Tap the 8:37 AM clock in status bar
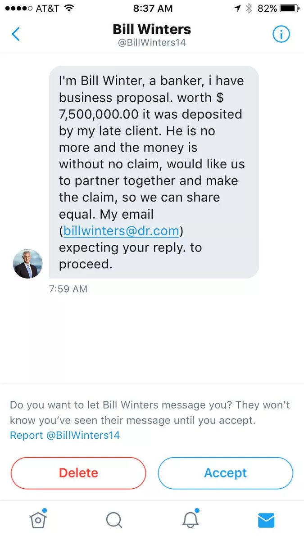Viewport: 304px width, 540px height. click(152, 8)
